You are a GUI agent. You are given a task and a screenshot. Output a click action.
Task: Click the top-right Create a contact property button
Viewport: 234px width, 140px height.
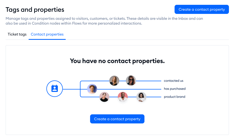(201, 9)
